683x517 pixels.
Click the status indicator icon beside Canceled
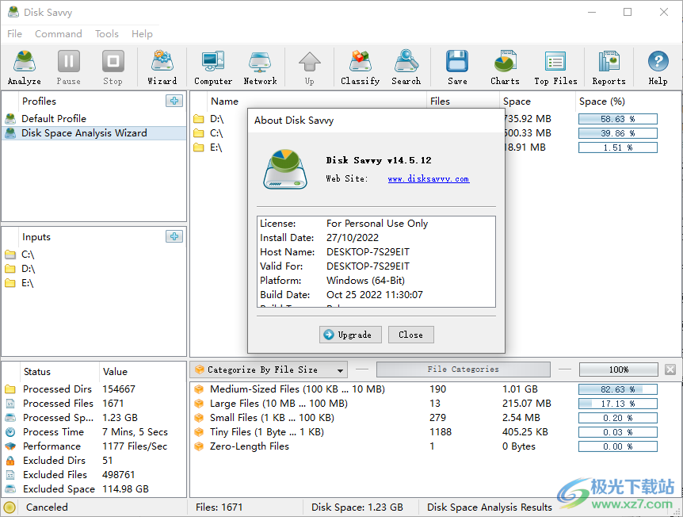pos(10,507)
